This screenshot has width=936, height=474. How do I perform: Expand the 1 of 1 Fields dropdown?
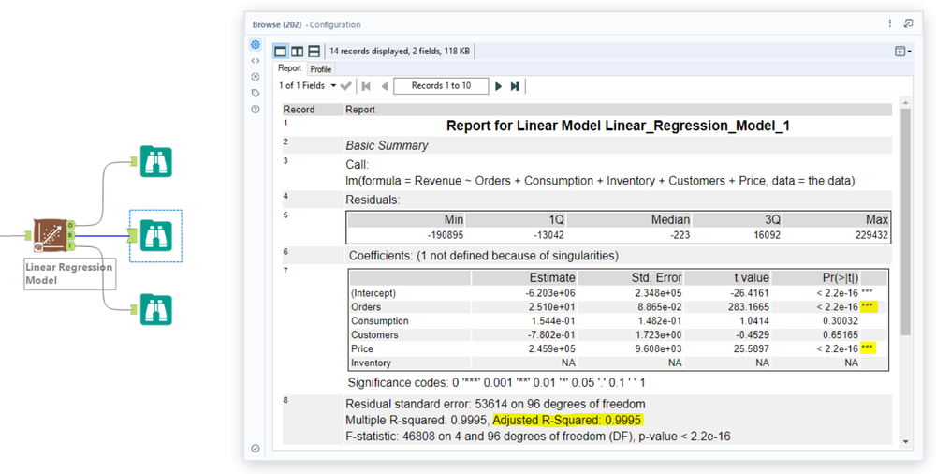[307, 85]
